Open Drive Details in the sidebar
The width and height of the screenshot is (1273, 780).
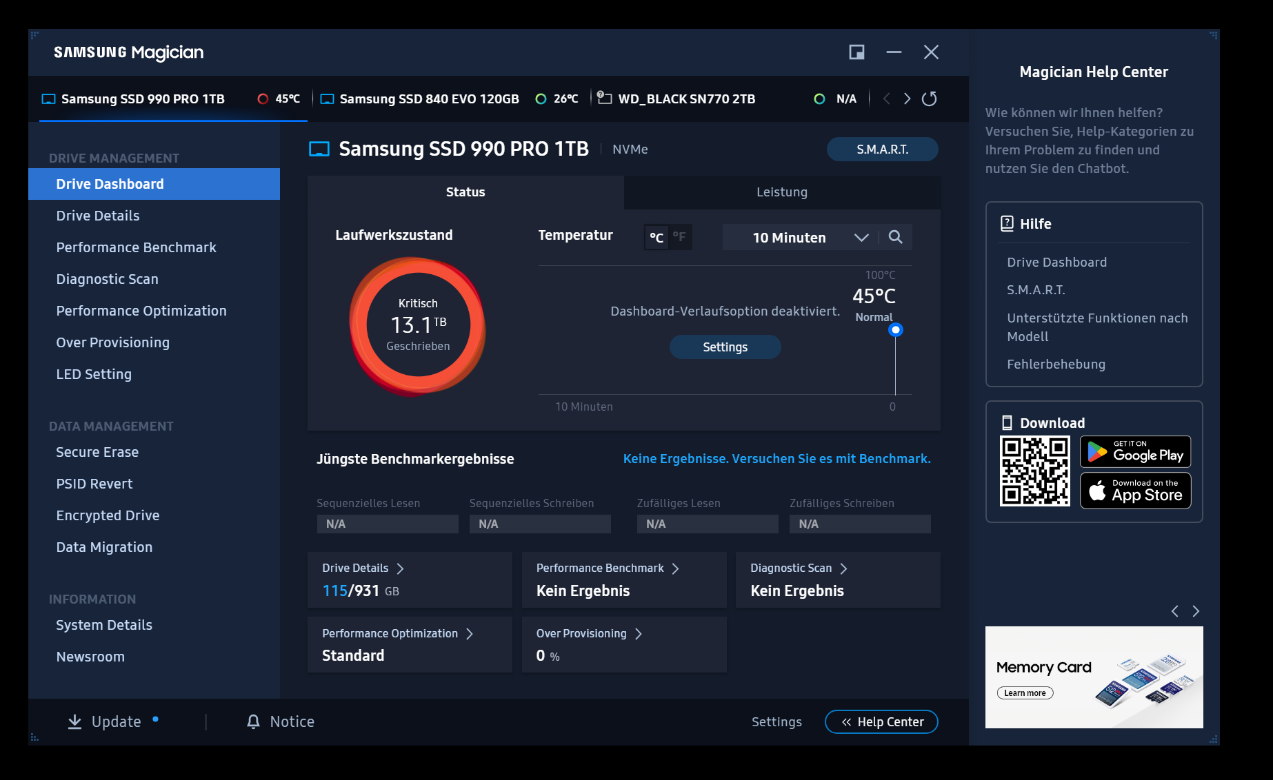154,216
